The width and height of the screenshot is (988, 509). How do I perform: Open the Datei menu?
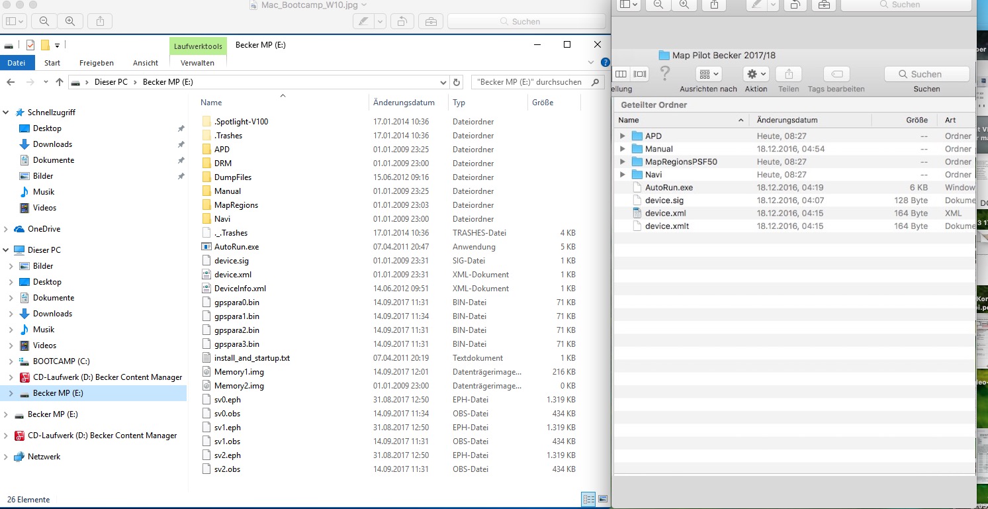coord(16,63)
